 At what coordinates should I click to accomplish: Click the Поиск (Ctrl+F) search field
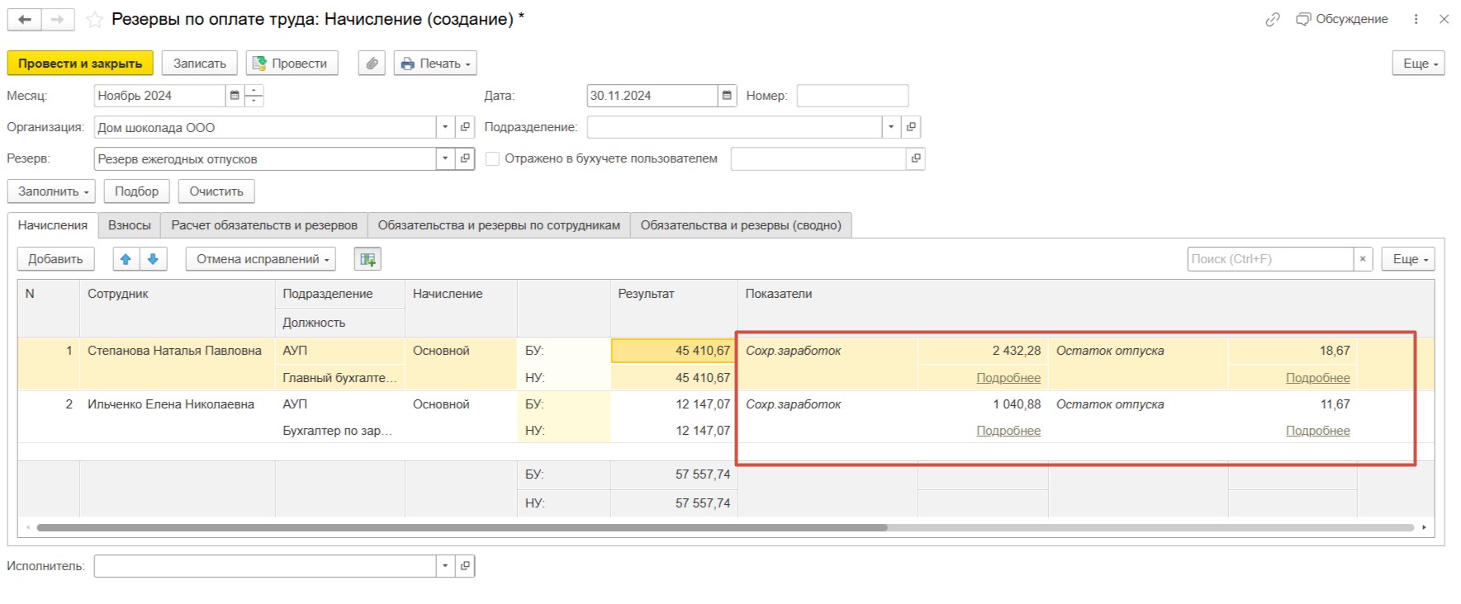pos(1269,259)
